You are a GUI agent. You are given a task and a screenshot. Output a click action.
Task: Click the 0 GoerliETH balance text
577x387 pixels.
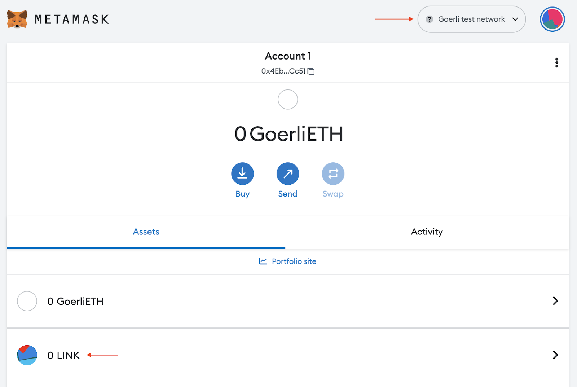[76, 301]
